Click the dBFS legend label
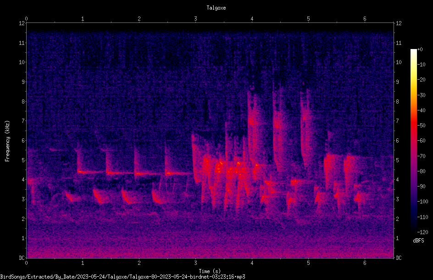 coord(418,241)
